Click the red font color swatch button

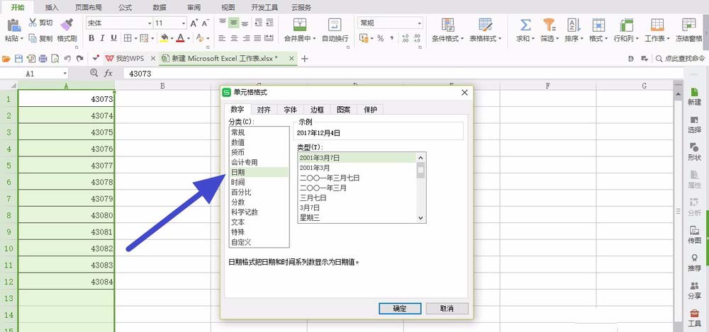[180, 38]
